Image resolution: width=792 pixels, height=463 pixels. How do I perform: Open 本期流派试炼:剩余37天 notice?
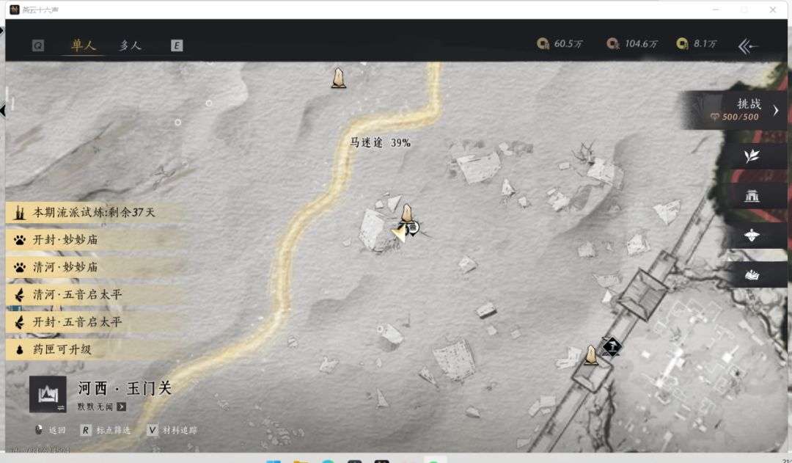click(x=95, y=212)
